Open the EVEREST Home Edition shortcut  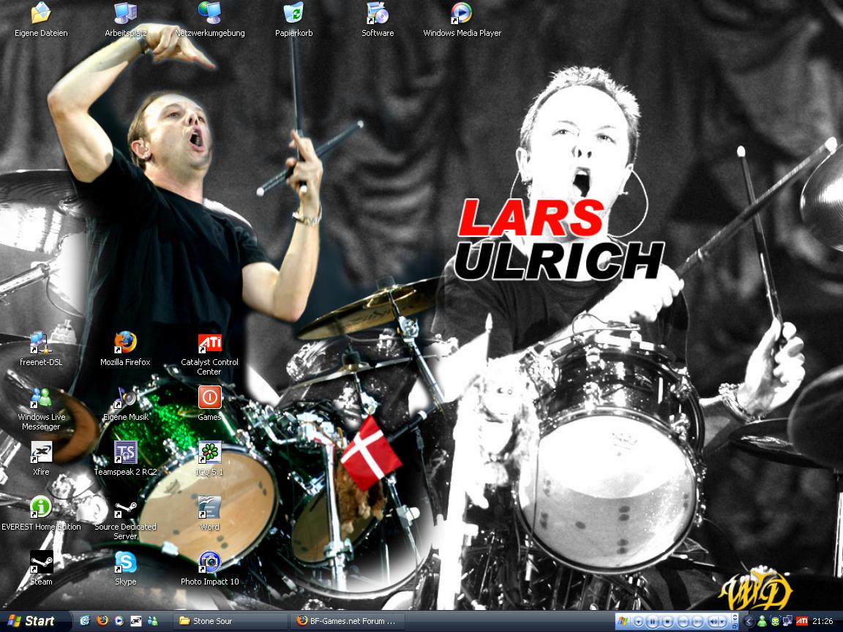(x=41, y=513)
